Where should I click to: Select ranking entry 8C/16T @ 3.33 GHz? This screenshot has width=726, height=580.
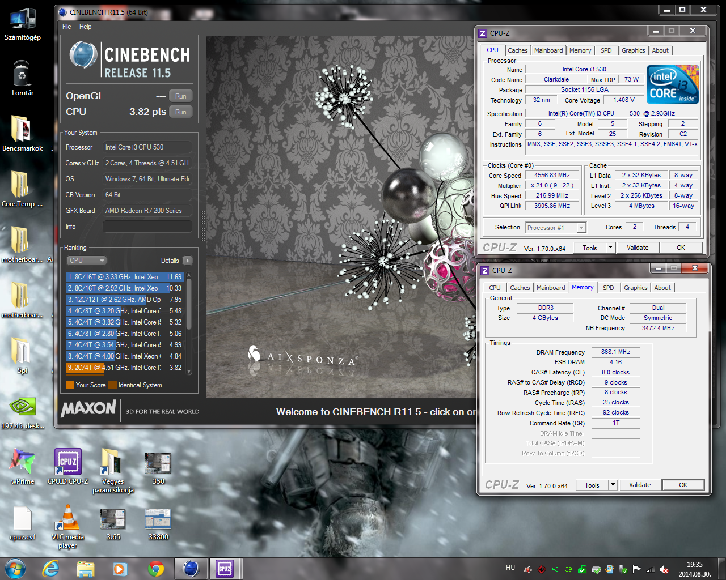click(x=125, y=277)
